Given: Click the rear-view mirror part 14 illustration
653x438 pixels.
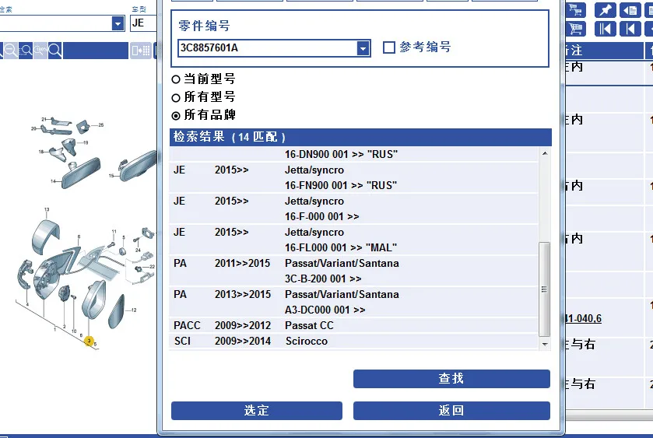Looking at the screenshot, I should click(x=82, y=173).
